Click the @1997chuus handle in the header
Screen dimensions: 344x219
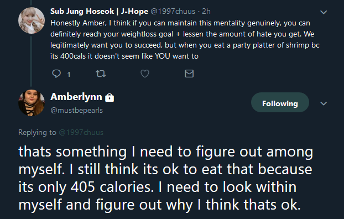coord(173,11)
